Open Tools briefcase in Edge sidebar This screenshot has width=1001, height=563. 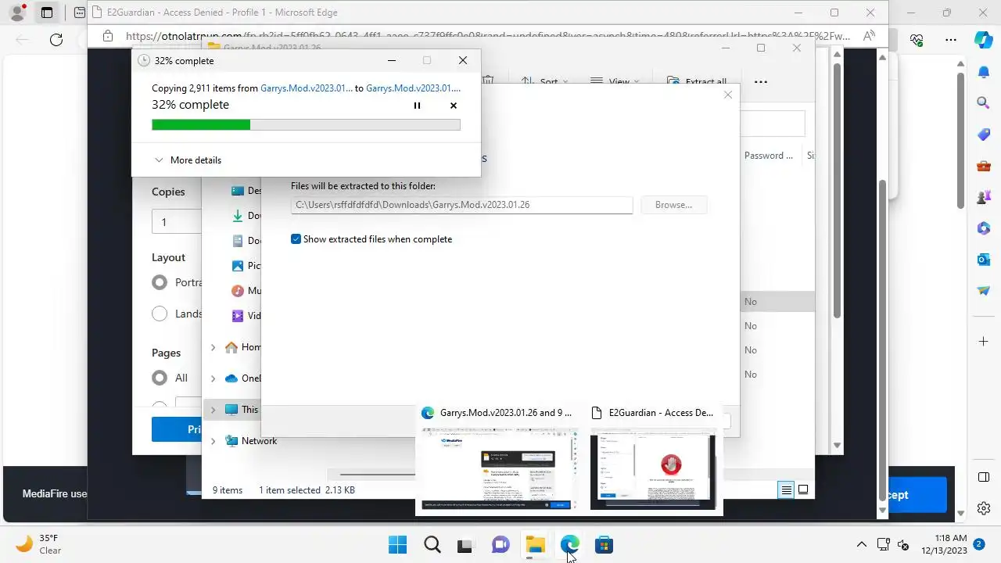point(984,166)
